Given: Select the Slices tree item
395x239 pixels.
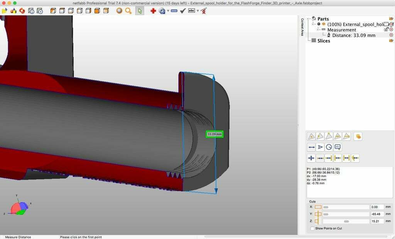Looking at the screenshot, I should [x=323, y=41].
